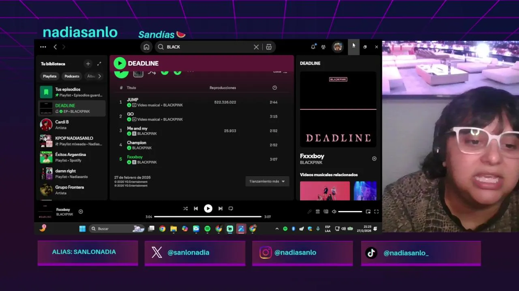This screenshot has width=519, height=291.
Task: Add the current song with the plus circle in player bar
Action: pos(81,211)
